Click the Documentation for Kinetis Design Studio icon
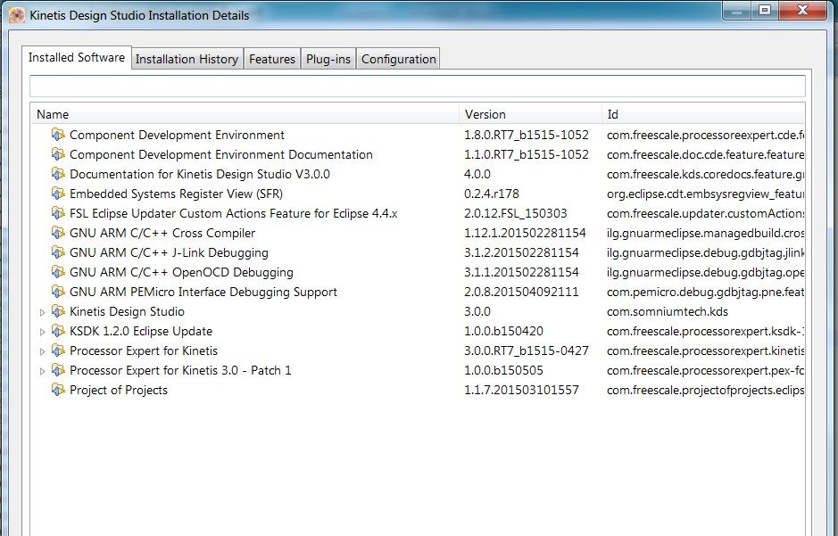 coord(58,174)
